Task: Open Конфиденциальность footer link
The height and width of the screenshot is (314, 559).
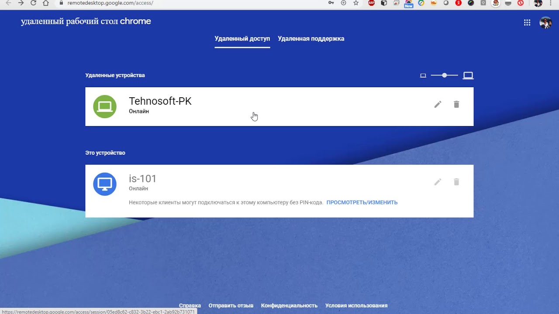Action: 289,306
